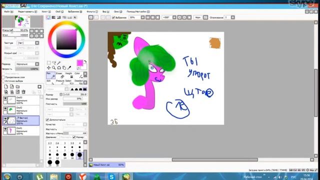Open the Холст menu
The image size is (320, 180).
[x=46, y=11]
